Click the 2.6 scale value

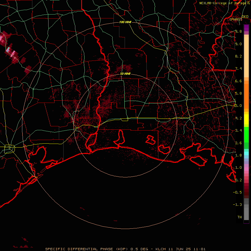pyautogui.click(x=238, y=143)
